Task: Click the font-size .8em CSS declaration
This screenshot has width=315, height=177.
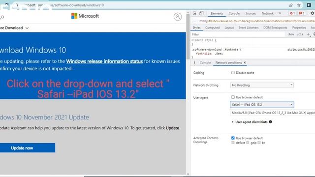Action: click(209, 54)
